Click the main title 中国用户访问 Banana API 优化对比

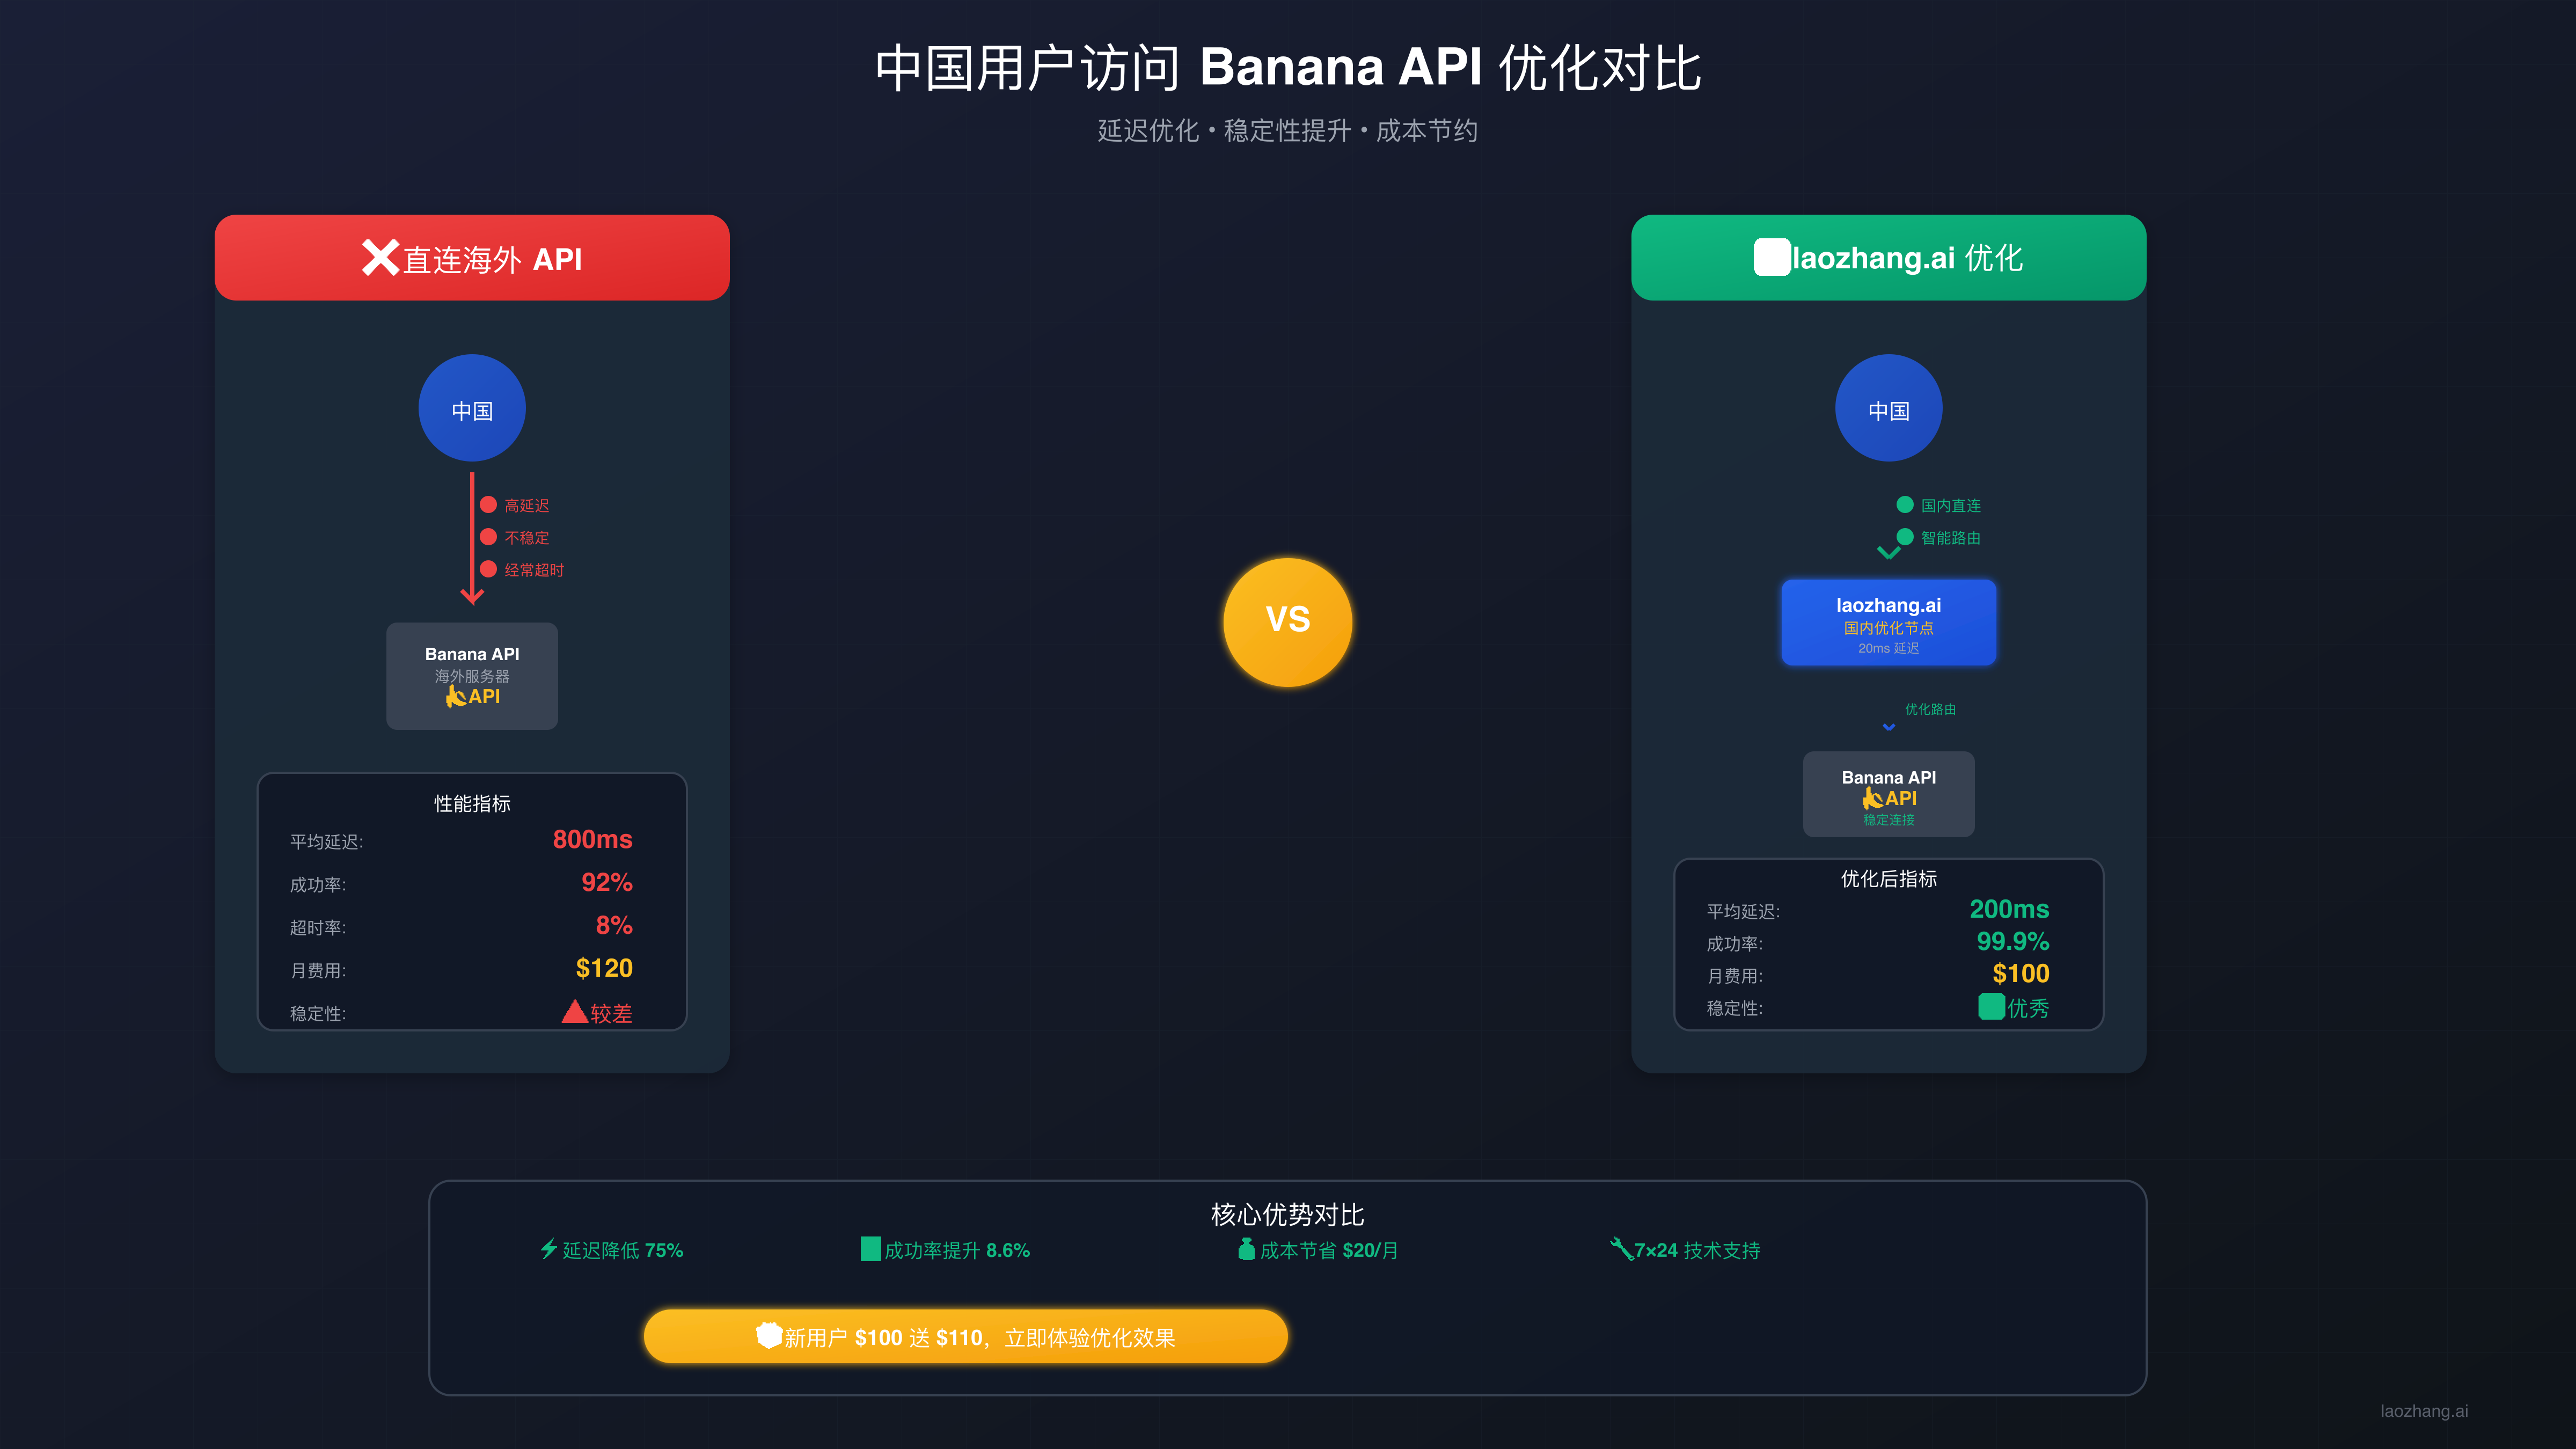click(x=1287, y=68)
